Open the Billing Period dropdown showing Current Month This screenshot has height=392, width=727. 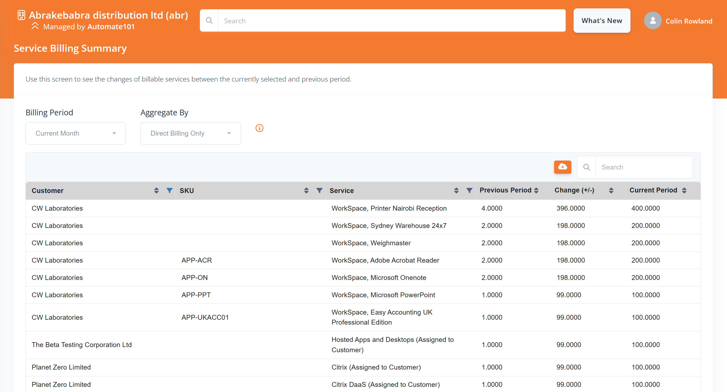tap(75, 133)
